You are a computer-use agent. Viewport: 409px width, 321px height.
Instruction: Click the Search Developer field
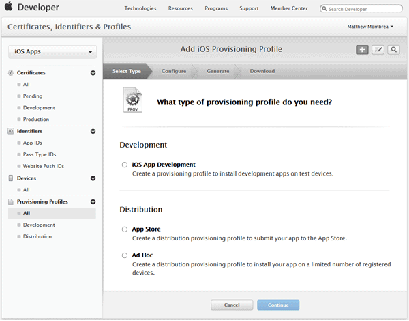[361, 9]
